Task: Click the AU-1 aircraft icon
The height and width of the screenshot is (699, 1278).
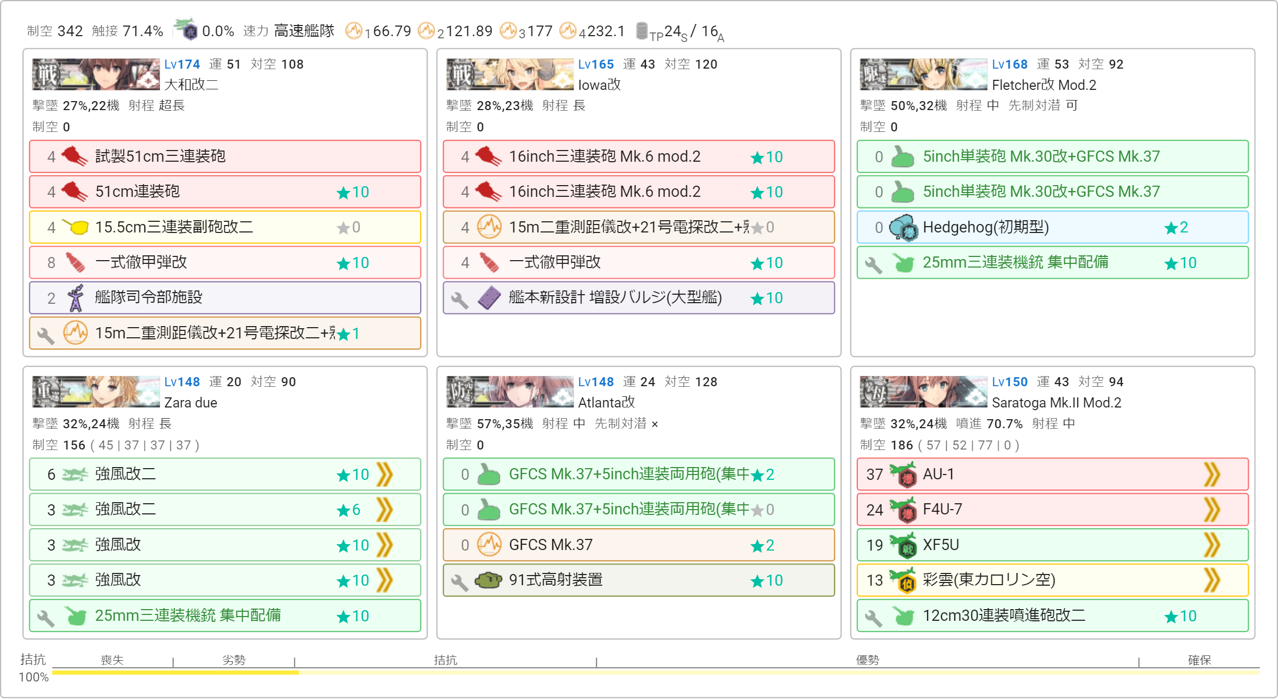Action: click(903, 475)
